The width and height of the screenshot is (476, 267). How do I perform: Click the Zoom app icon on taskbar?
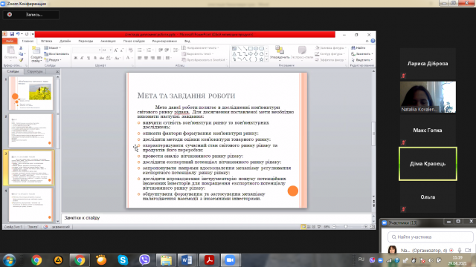point(230,260)
